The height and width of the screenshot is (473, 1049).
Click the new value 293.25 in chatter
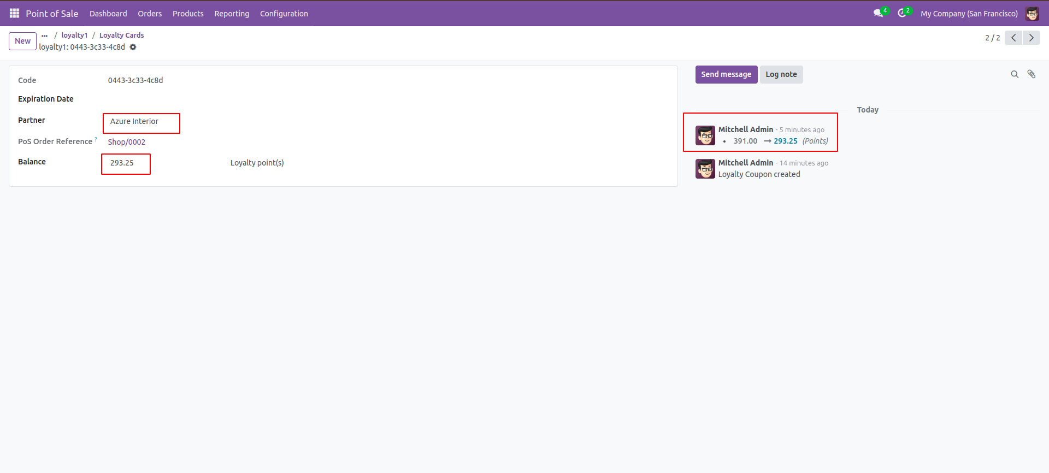[786, 141]
